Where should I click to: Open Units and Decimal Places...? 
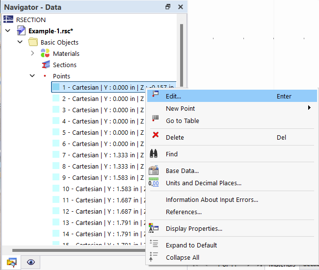tap(232, 183)
